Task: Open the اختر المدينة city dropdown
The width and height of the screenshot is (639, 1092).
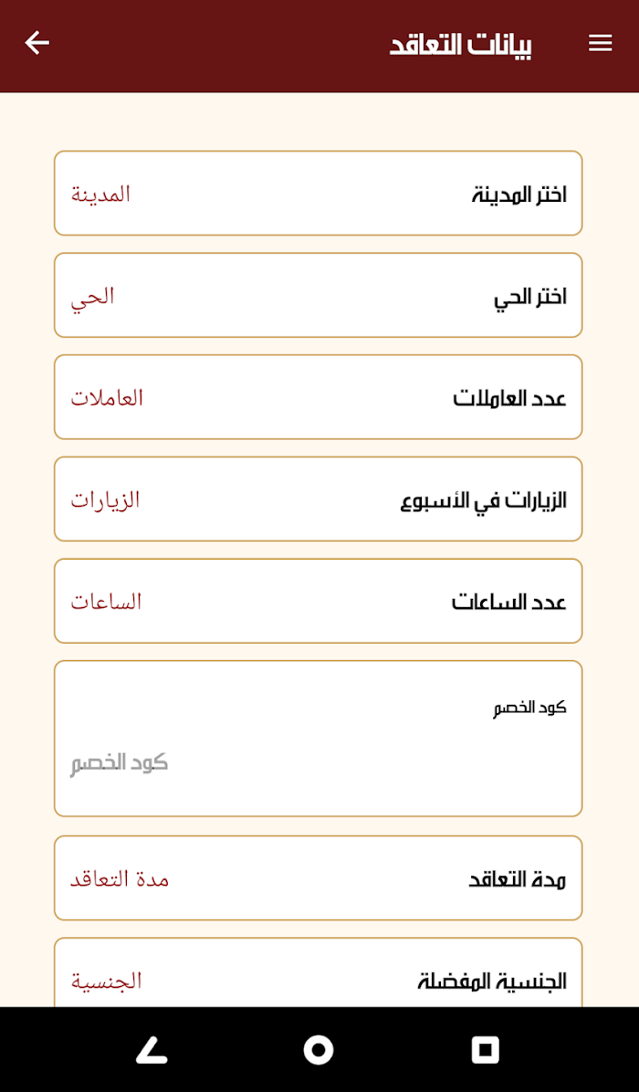Action: [318, 194]
